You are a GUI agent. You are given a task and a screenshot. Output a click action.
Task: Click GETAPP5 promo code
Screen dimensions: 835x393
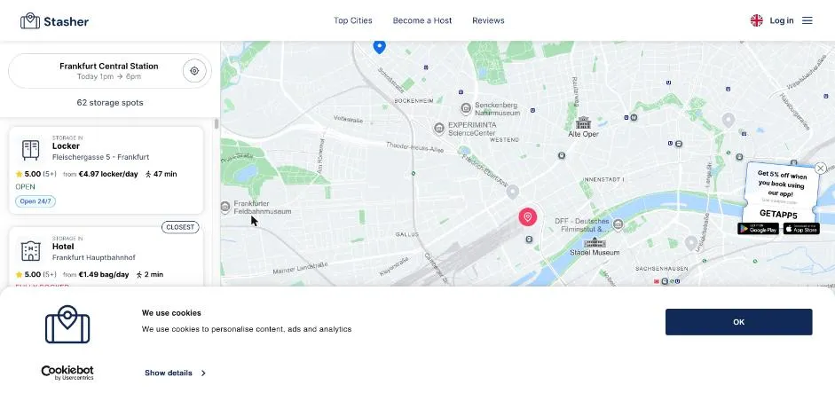tap(778, 214)
